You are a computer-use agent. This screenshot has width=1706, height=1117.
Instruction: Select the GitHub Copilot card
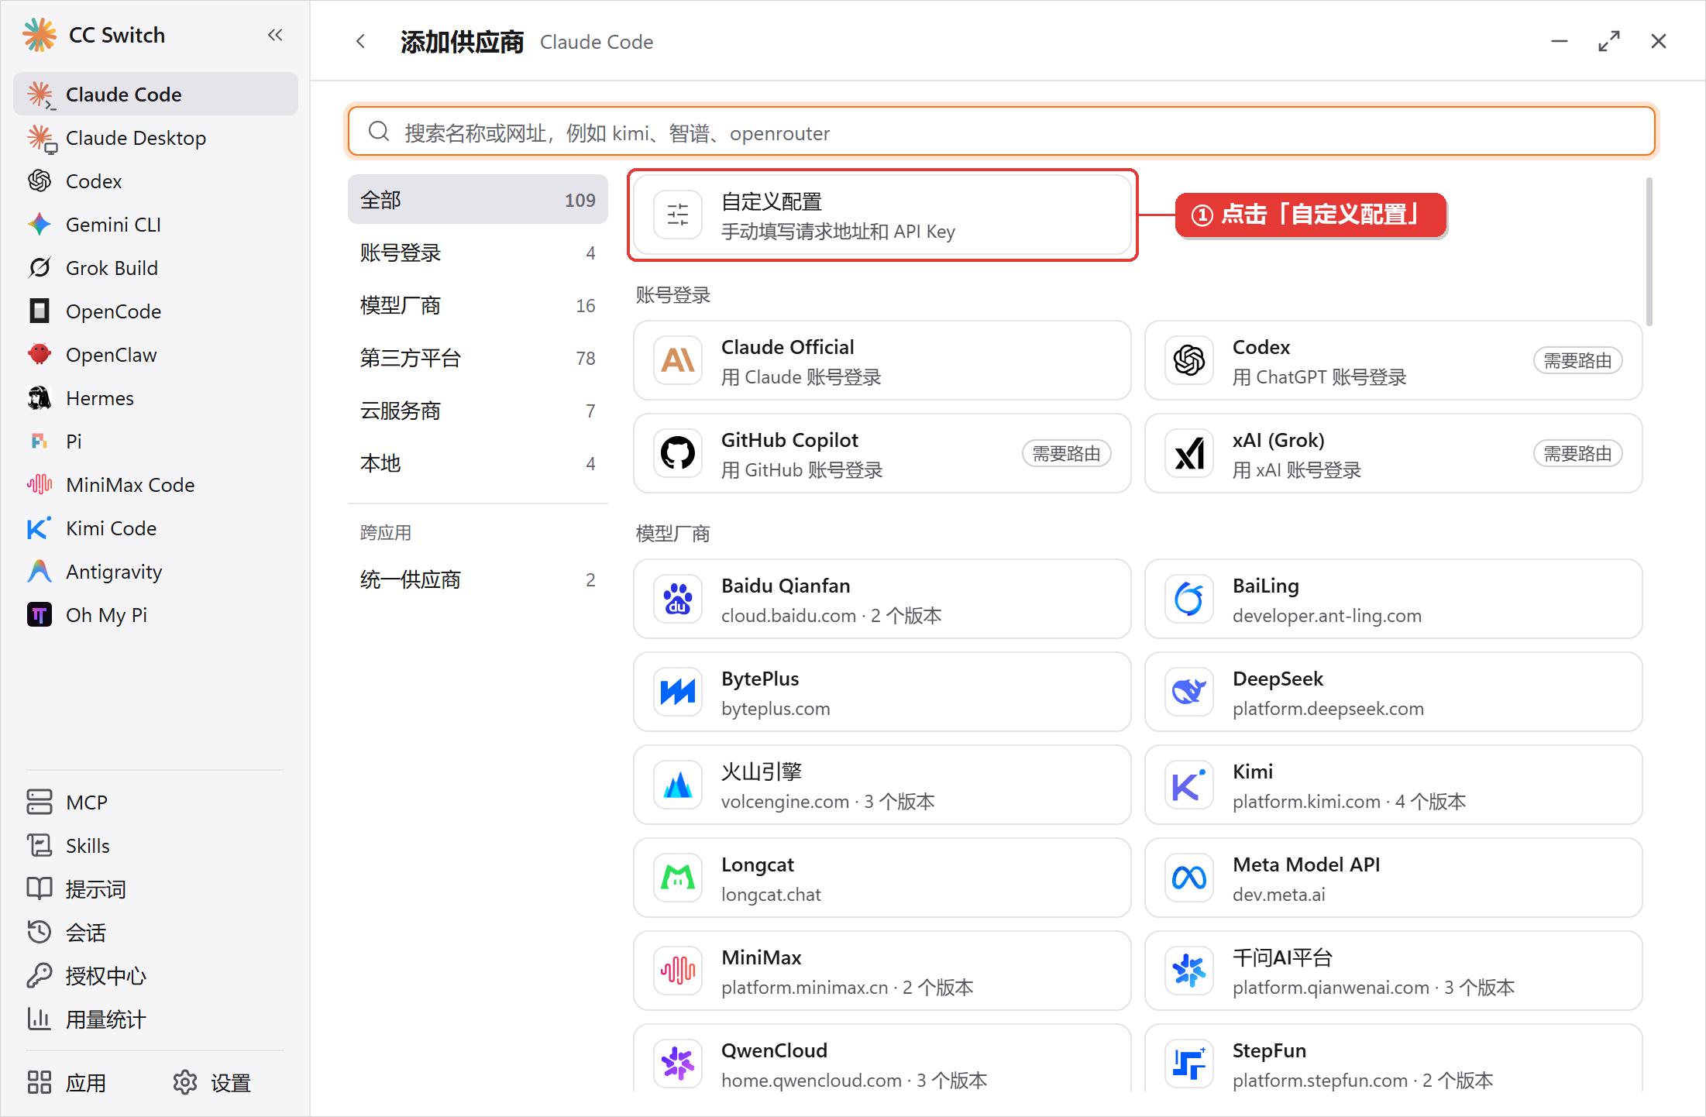click(882, 454)
